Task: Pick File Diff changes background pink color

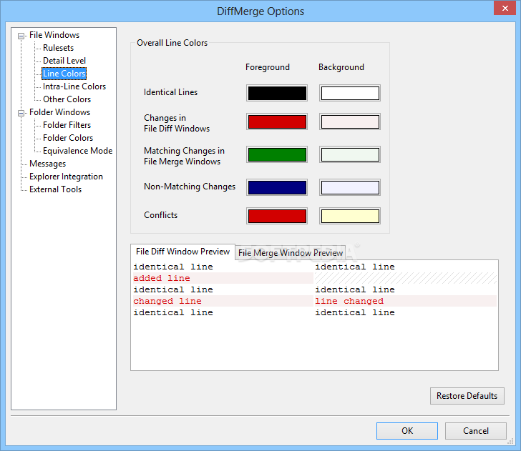Action: click(350, 122)
